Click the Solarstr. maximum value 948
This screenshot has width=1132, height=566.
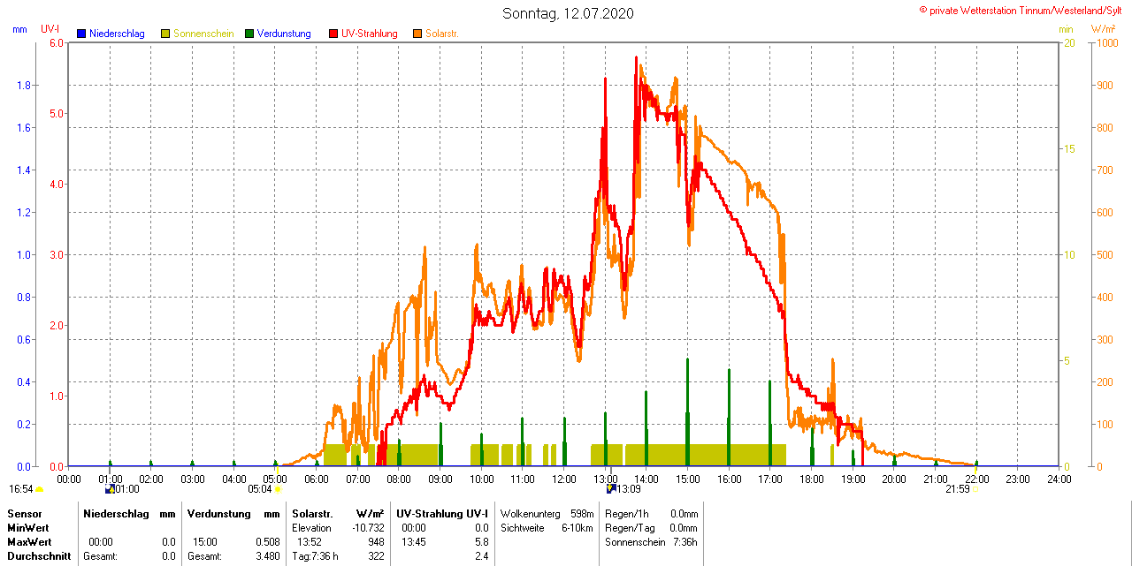pos(376,541)
